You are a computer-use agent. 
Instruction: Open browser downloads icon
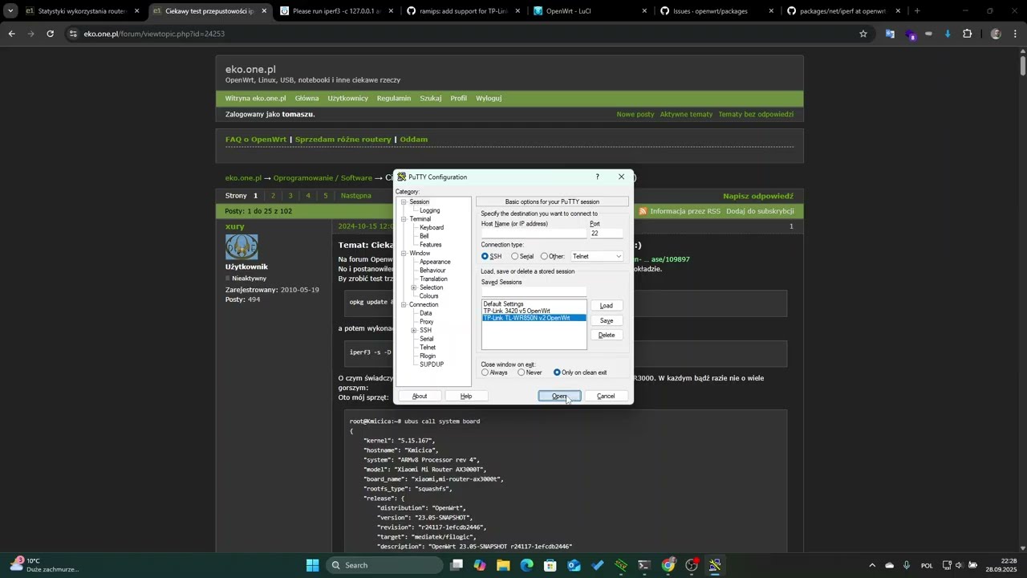point(948,34)
